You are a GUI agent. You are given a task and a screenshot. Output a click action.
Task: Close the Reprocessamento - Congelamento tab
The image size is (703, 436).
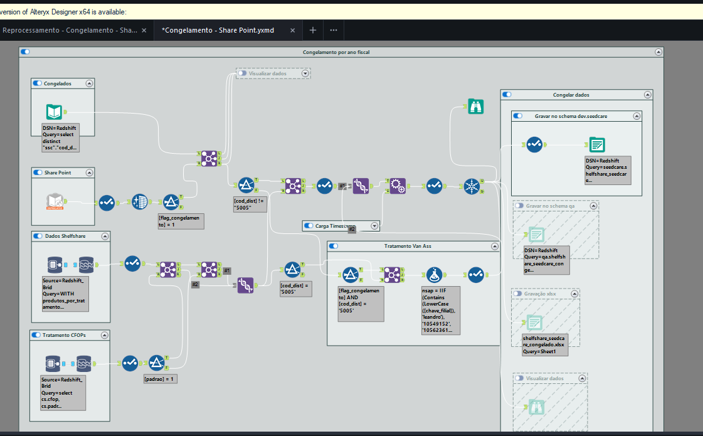tap(144, 31)
